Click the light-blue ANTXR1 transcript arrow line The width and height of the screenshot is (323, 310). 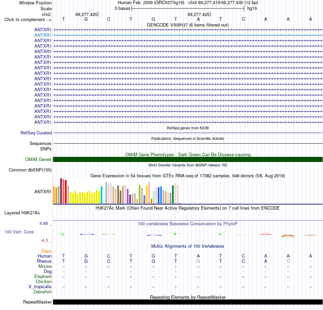pyautogui.click(x=188, y=35)
